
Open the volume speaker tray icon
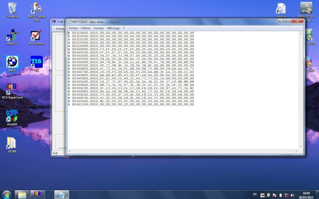click(x=293, y=195)
